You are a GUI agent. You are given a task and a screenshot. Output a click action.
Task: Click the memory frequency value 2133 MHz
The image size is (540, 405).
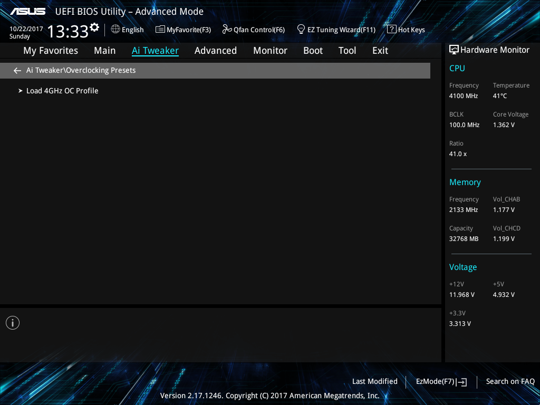464,210
